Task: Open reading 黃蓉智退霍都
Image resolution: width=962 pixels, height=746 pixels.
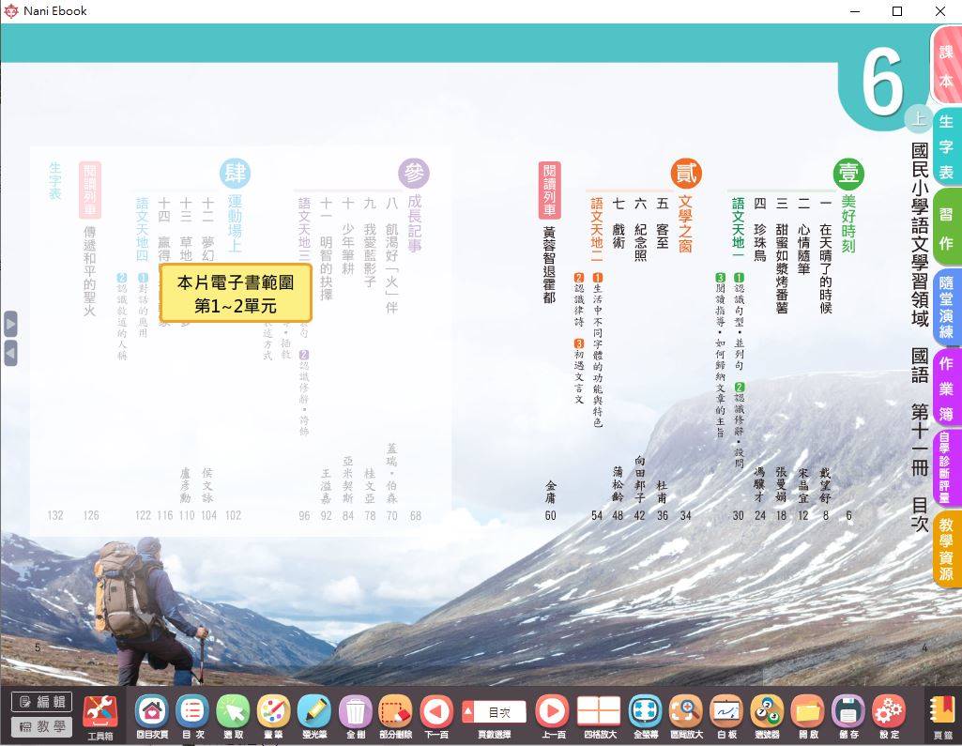Action: point(550,264)
